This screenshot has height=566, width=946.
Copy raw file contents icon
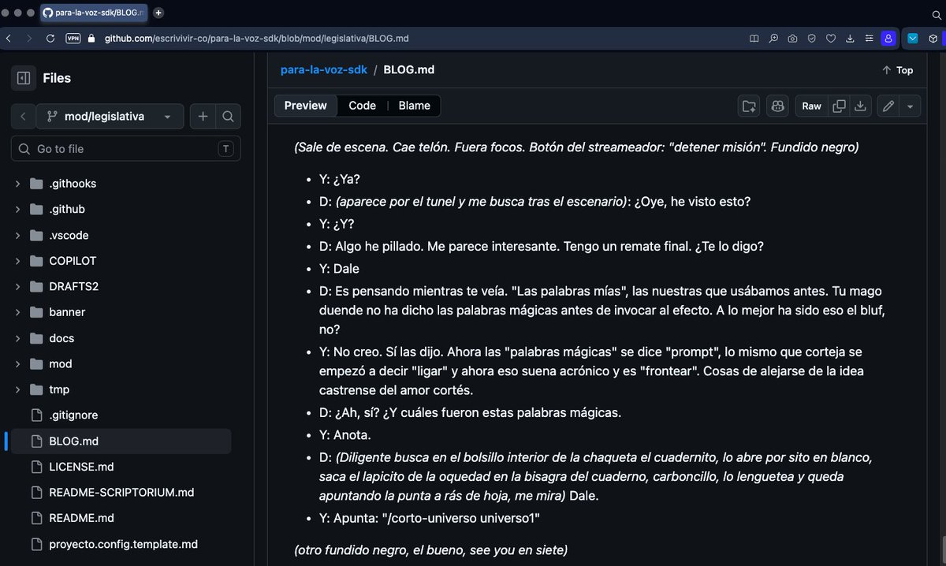(x=840, y=106)
